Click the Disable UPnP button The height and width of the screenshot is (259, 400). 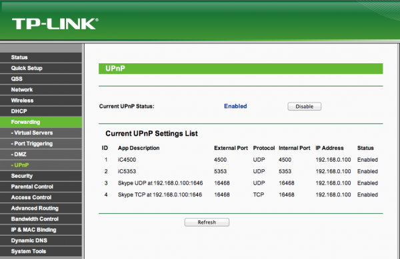click(x=305, y=107)
